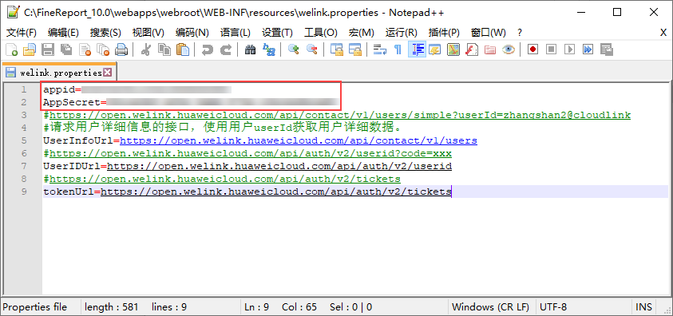Image resolution: width=673 pixels, height=316 pixels.
Task: Open the 插件(P) menu
Action: coord(444,33)
